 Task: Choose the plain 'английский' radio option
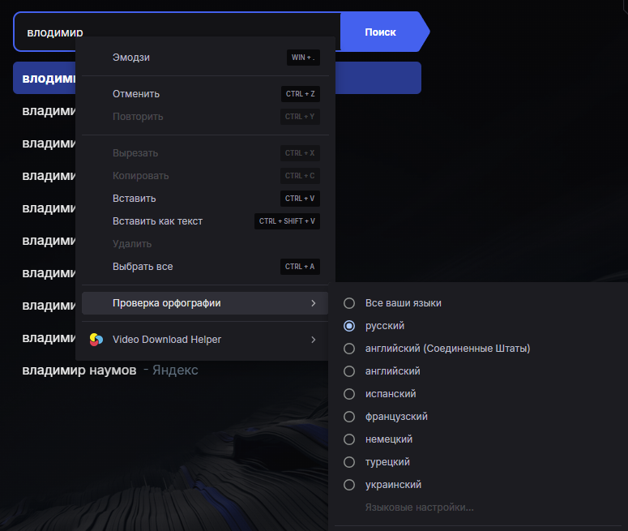coord(349,371)
